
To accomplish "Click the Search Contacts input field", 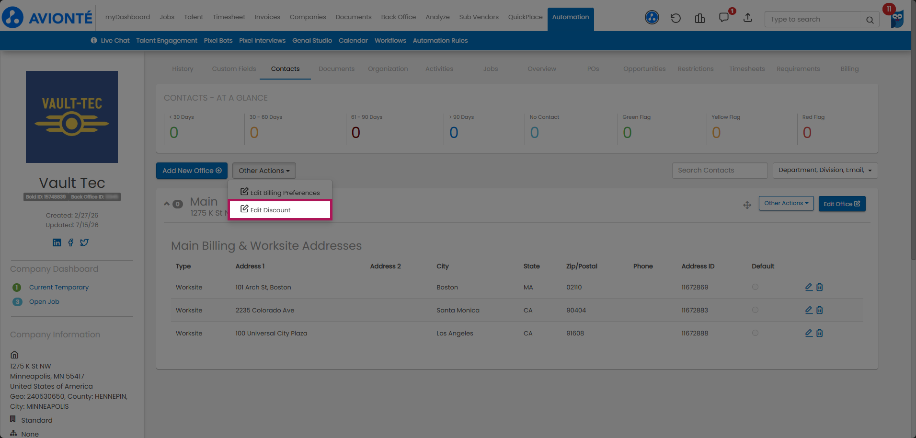I will 720,170.
